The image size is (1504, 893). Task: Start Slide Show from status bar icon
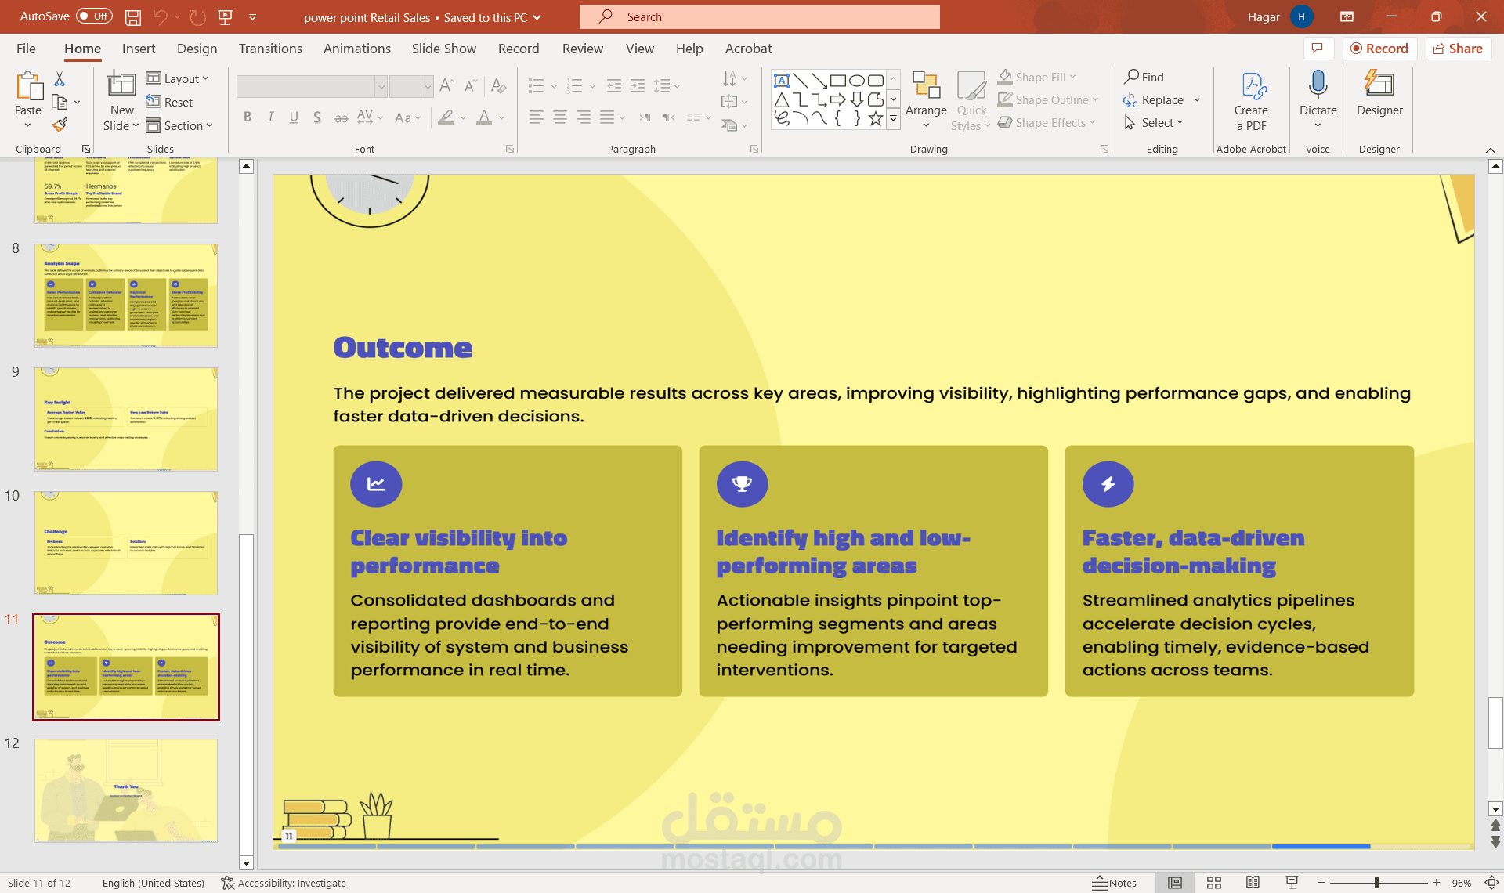coord(1292,883)
